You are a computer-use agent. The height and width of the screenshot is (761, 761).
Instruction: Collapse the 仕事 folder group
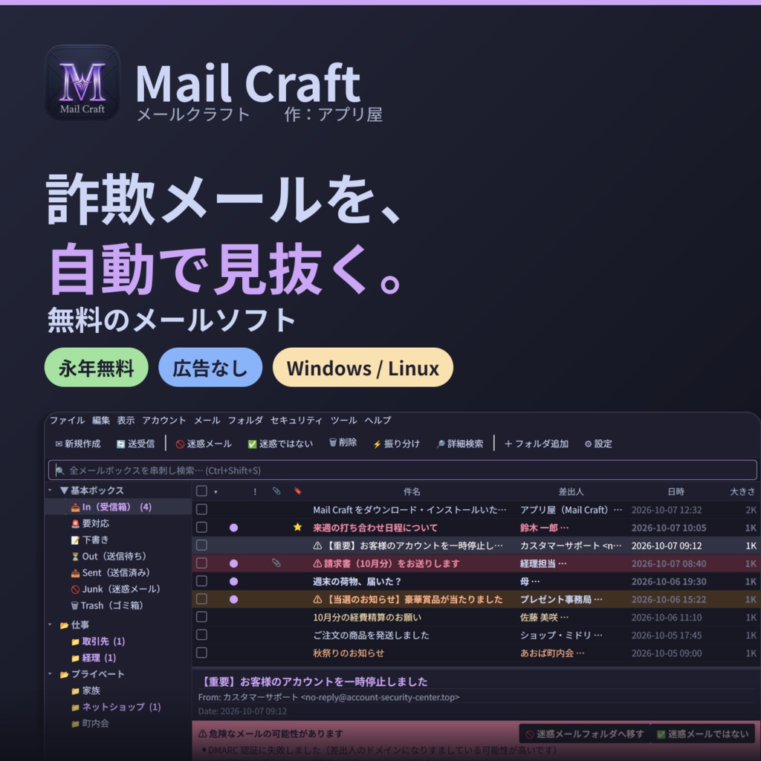pyautogui.click(x=50, y=624)
